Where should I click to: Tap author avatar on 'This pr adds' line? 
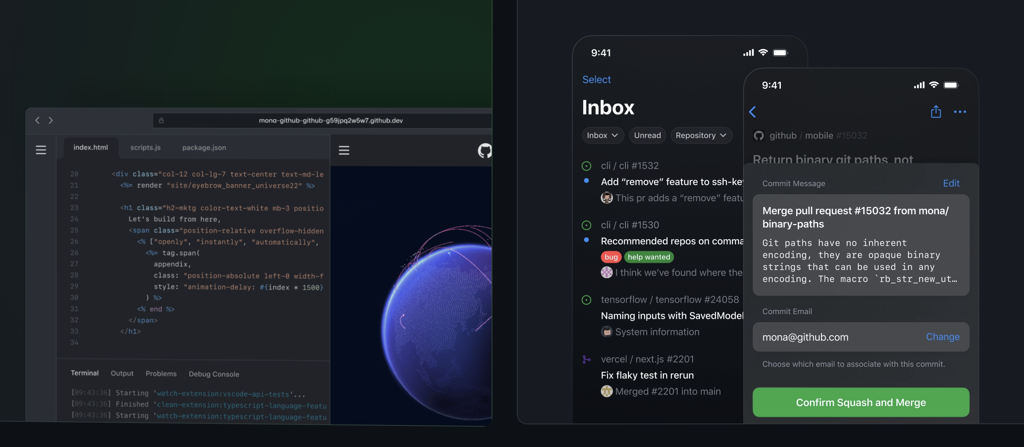pyautogui.click(x=607, y=198)
